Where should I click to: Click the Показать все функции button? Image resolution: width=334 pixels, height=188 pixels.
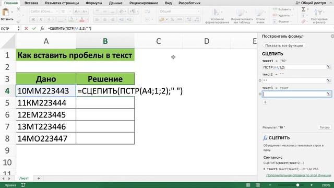(x=284, y=45)
